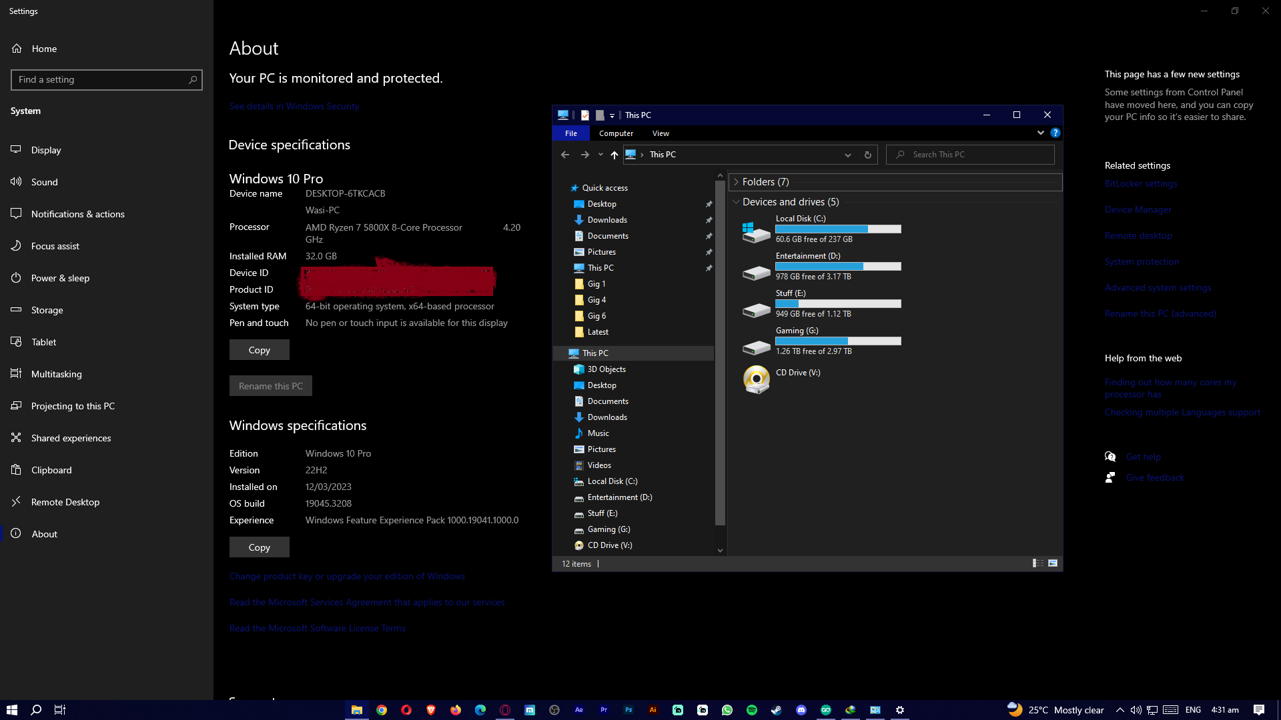Open the Get help link

point(1144,457)
